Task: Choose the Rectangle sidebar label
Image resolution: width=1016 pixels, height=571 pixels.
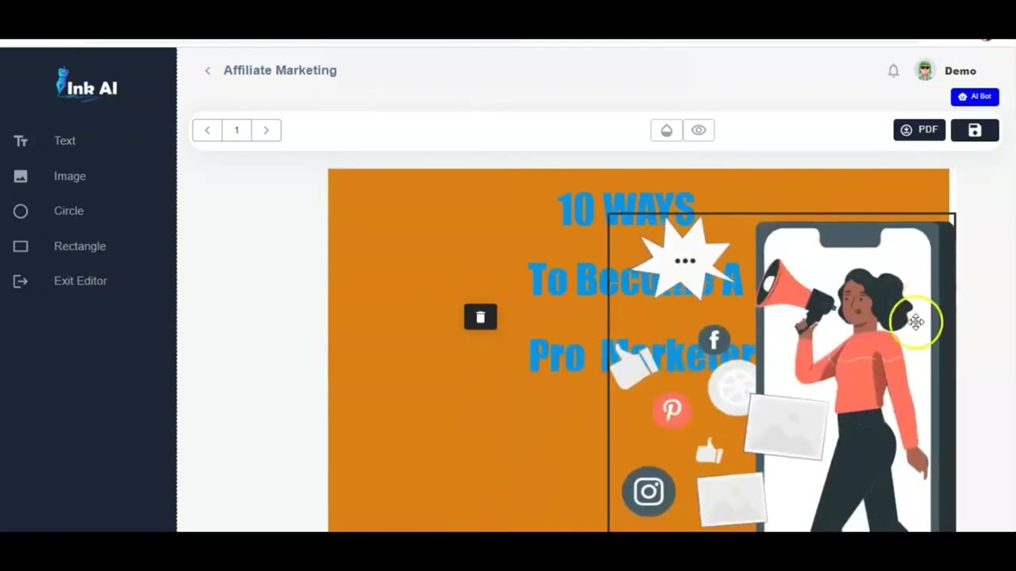Action: coord(80,246)
